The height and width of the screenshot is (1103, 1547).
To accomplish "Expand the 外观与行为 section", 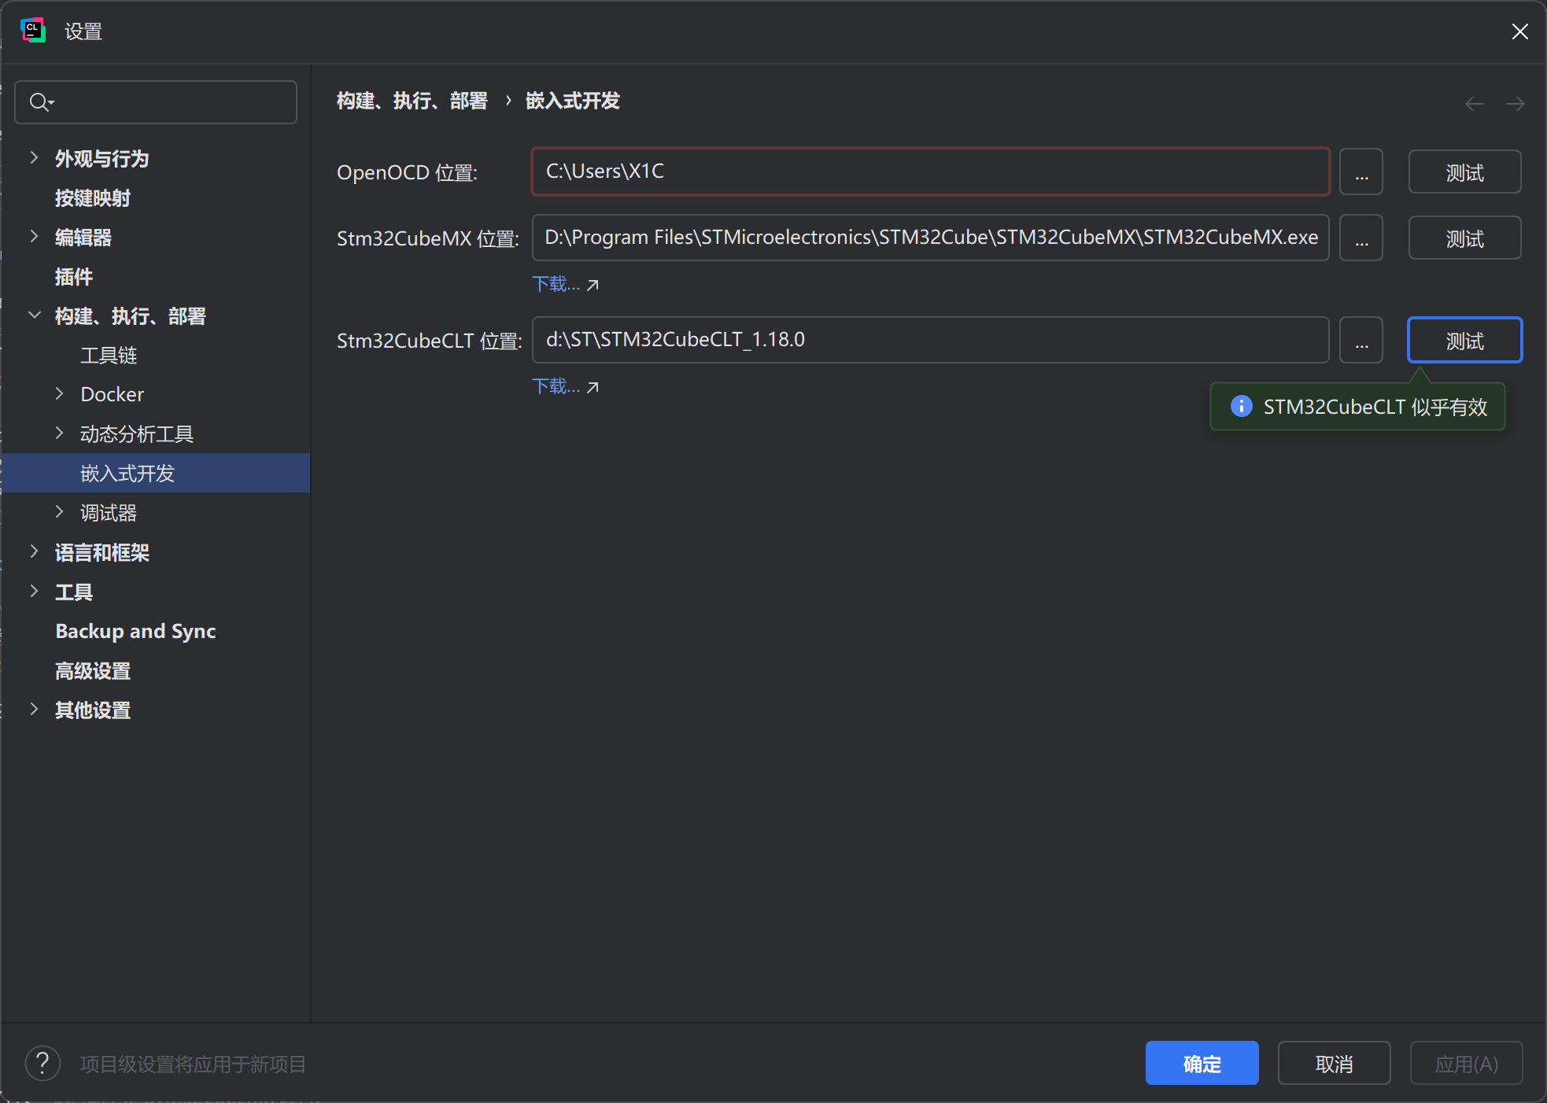I will [x=34, y=158].
